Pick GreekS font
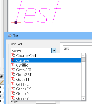Screen dimensions: 92x104 coord(46,98)
